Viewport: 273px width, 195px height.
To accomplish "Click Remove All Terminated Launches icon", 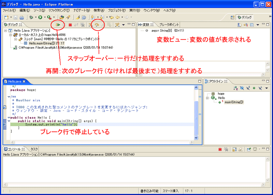I will (x=82, y=25).
